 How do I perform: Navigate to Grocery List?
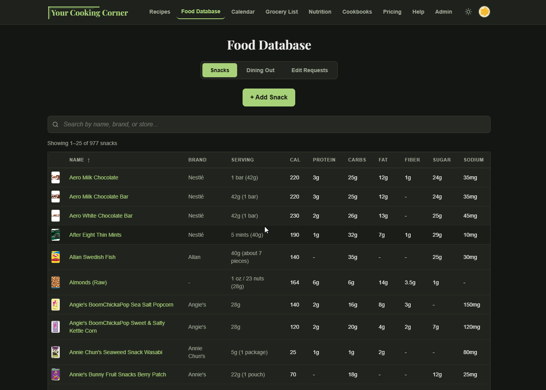coord(282,12)
